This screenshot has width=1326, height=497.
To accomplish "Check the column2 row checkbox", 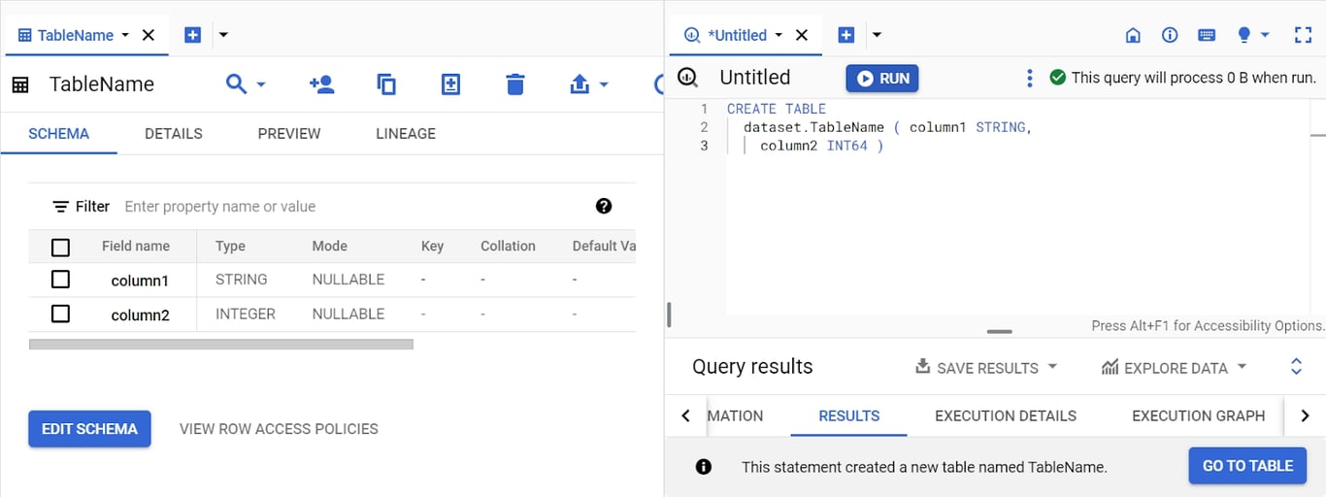I will coord(60,314).
